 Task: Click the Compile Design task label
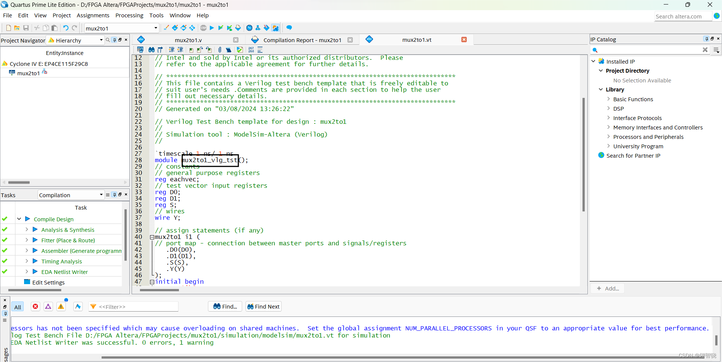point(54,219)
